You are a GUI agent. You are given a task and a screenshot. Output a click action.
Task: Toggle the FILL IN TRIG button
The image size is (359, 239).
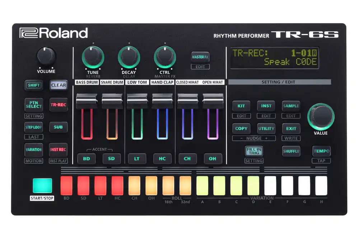tap(254, 151)
